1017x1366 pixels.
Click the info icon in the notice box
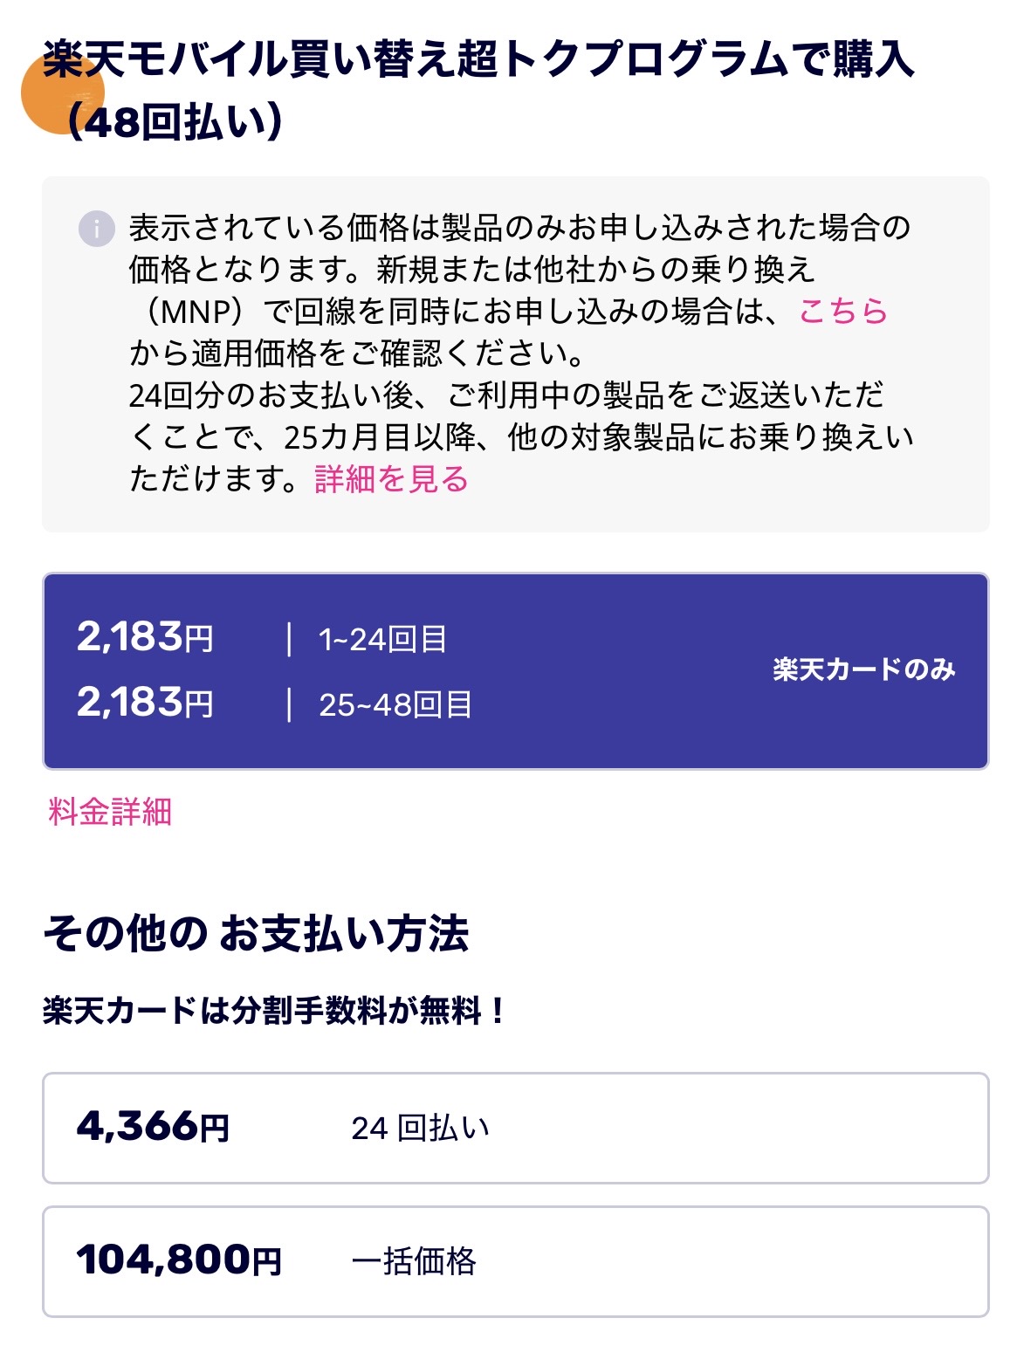[x=96, y=230]
